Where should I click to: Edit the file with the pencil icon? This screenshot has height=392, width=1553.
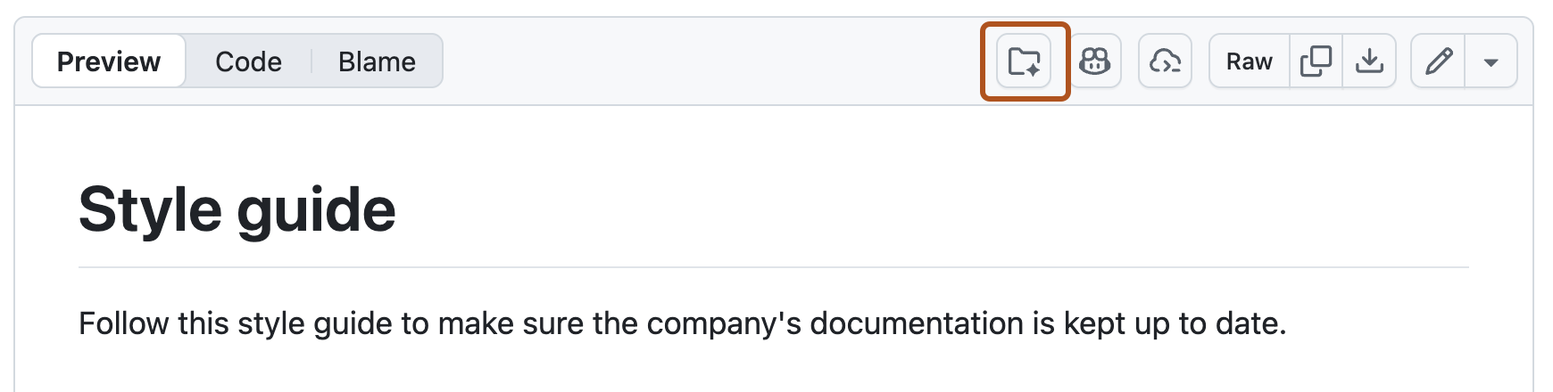(x=1438, y=61)
